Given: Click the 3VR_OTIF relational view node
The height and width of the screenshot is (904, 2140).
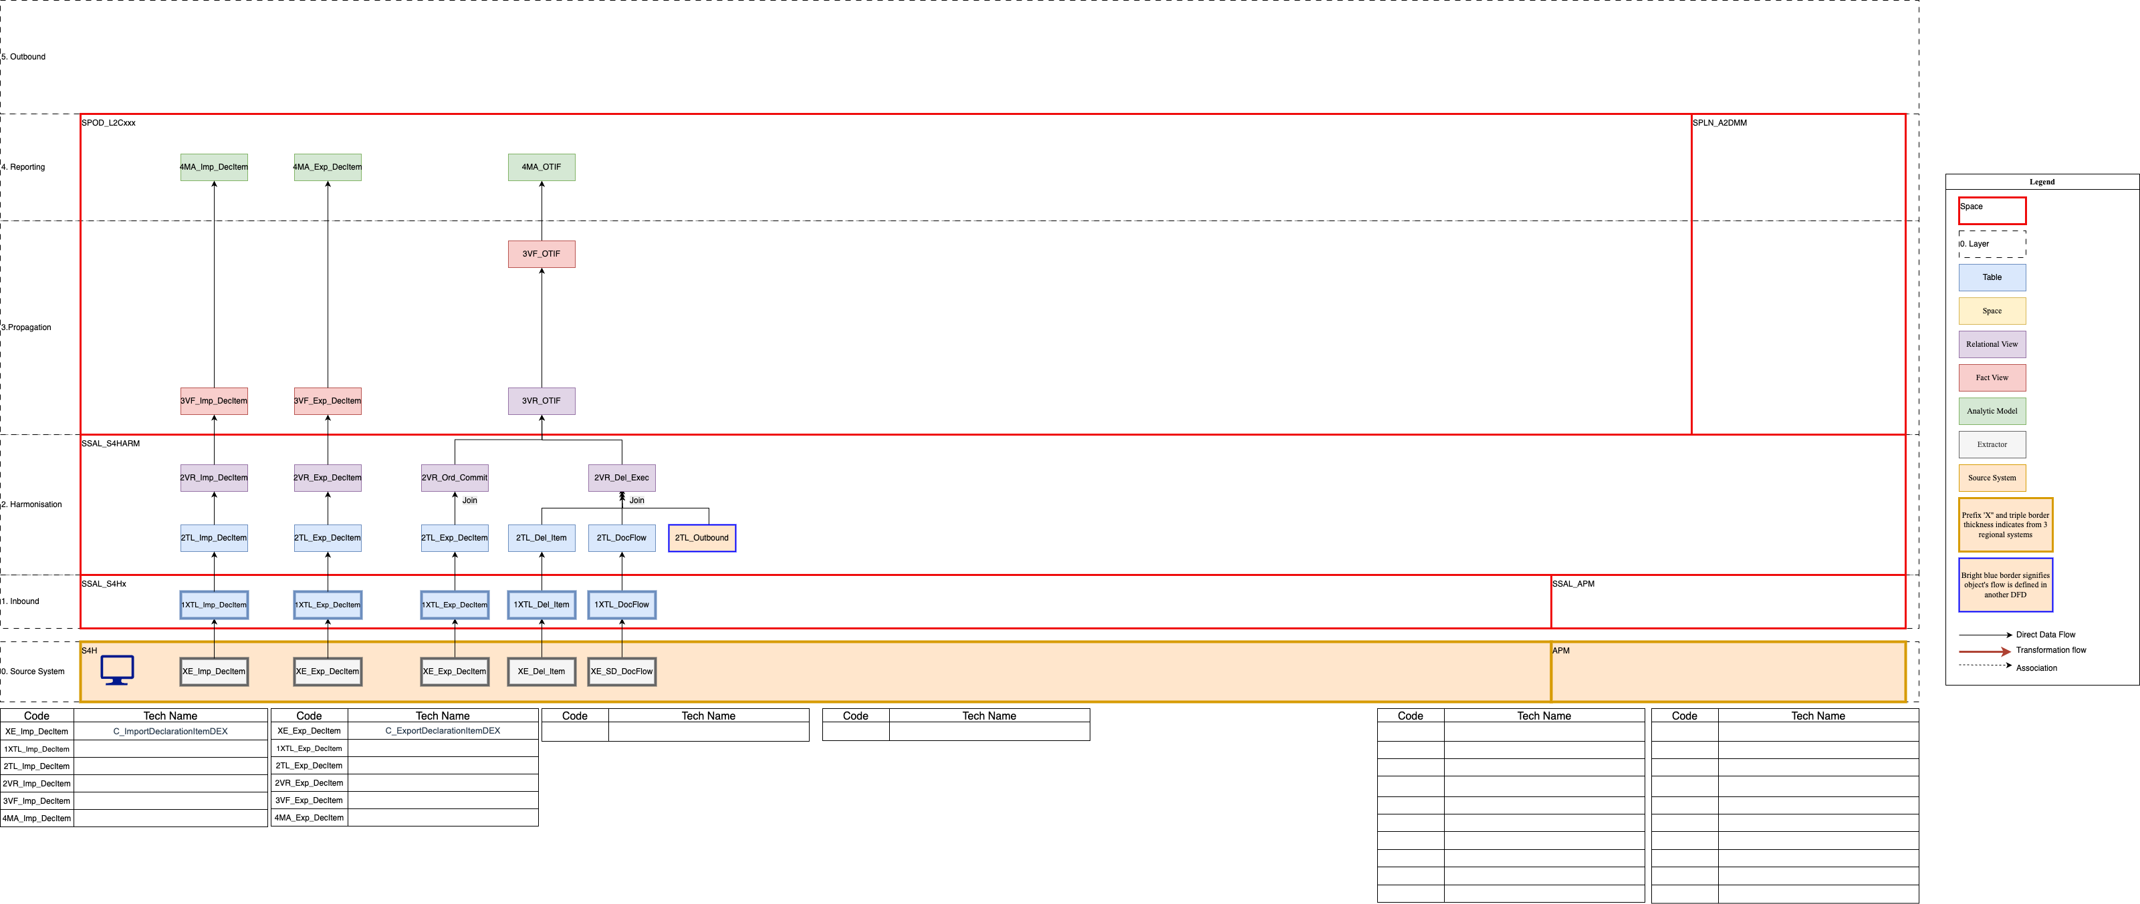Looking at the screenshot, I should [541, 401].
